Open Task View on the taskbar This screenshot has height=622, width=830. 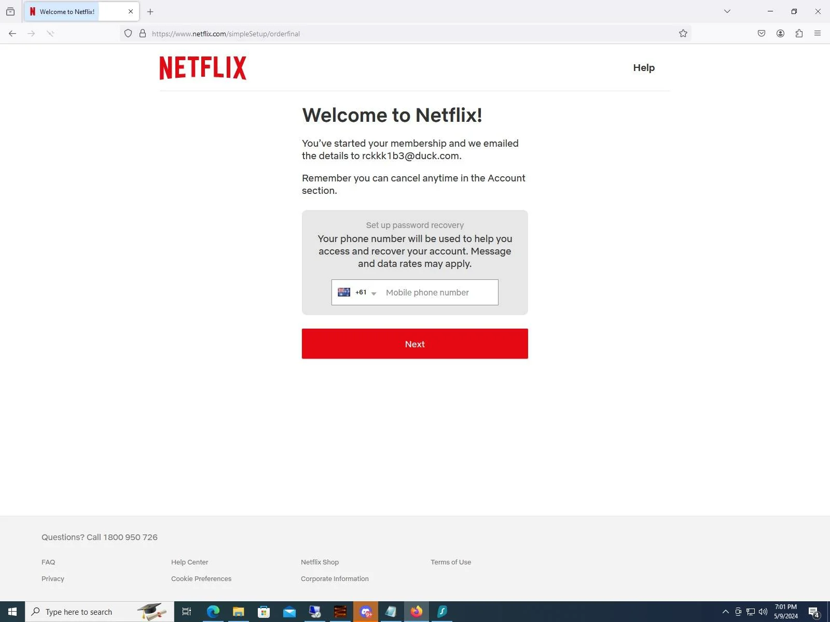pyautogui.click(x=187, y=612)
